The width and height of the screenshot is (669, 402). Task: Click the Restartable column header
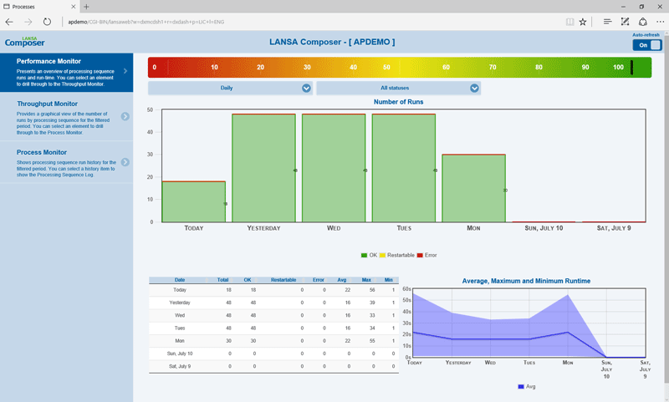click(283, 280)
